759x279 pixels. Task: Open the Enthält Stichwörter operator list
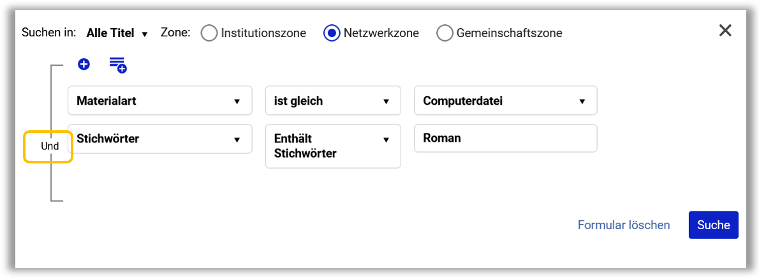pyautogui.click(x=333, y=146)
